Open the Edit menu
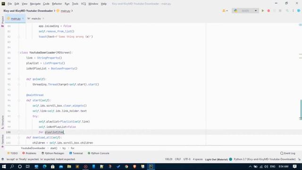This screenshot has width=302, height=170. (x=17, y=4)
